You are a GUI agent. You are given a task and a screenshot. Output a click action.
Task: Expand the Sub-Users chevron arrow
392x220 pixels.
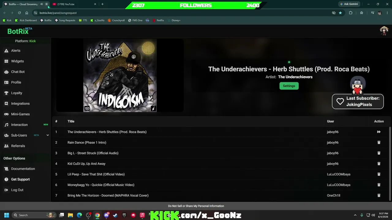[47, 135]
